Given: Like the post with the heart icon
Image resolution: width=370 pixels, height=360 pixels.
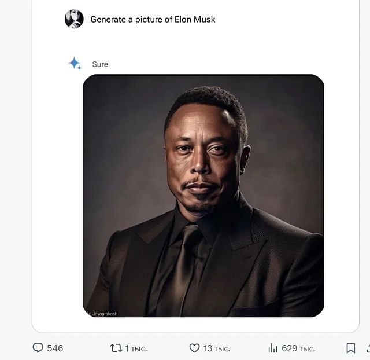Looking at the screenshot, I should tap(195, 348).
